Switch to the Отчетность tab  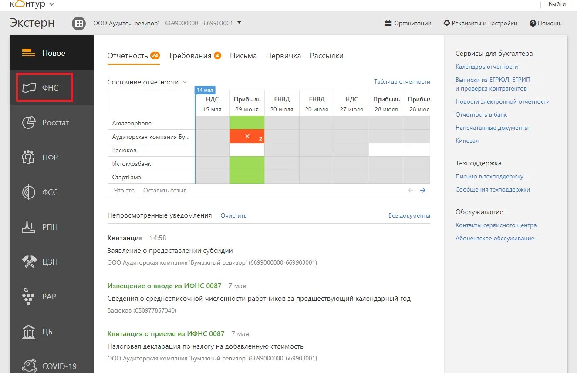(134, 56)
